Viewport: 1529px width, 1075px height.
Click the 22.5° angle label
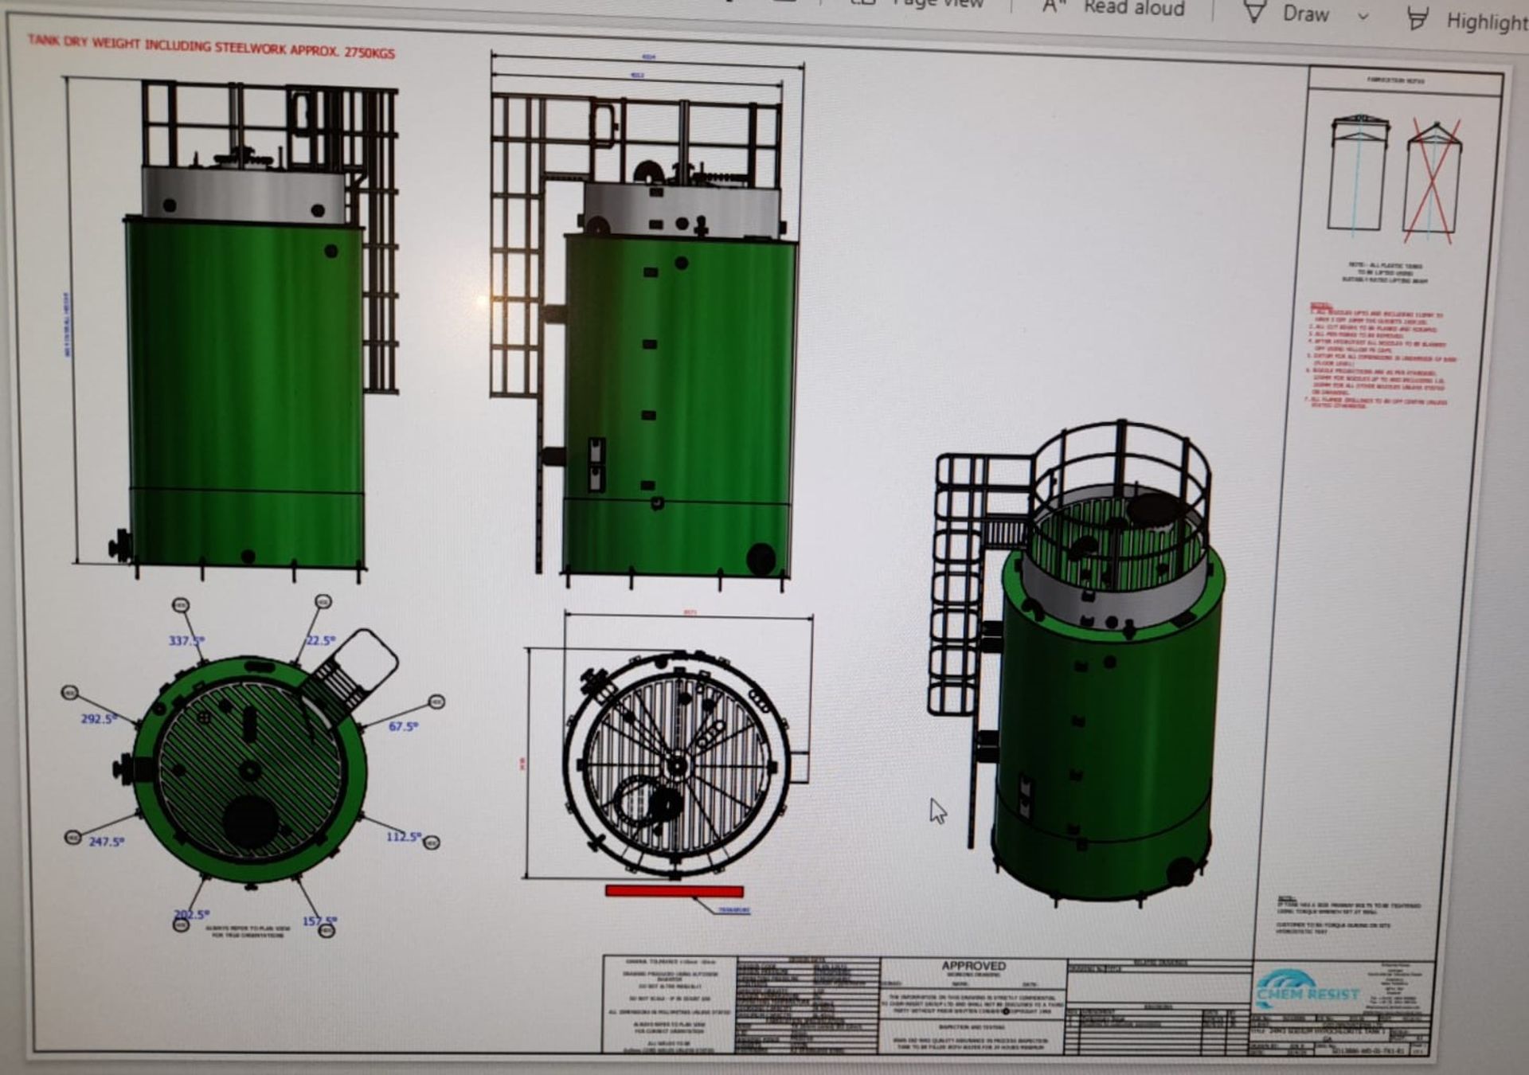click(321, 640)
